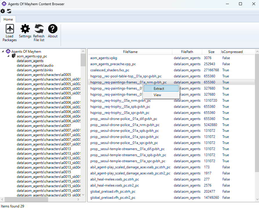Select hqprop__req-trophy__05a_nrm.gvbh_pc file

click(171, 101)
